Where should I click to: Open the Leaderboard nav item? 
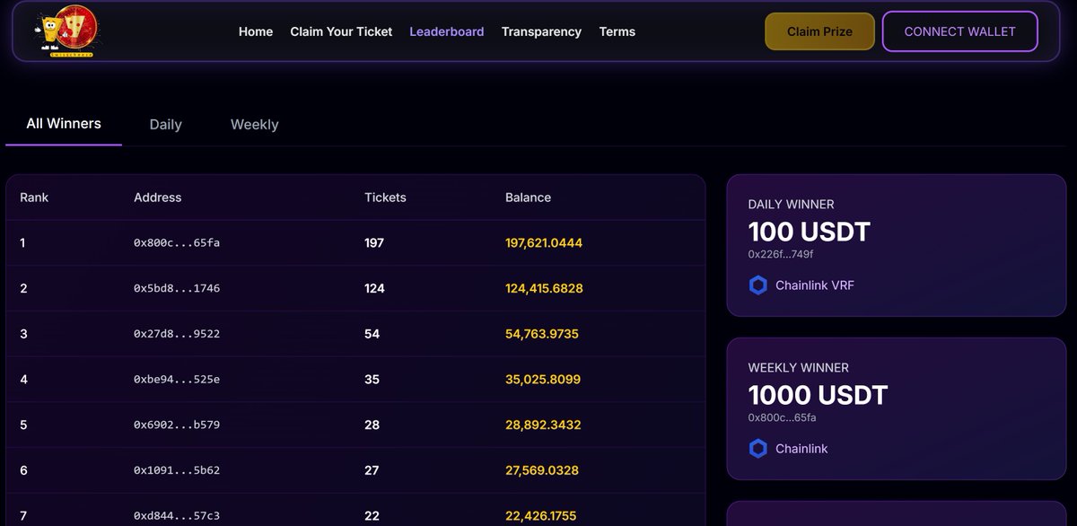447,31
